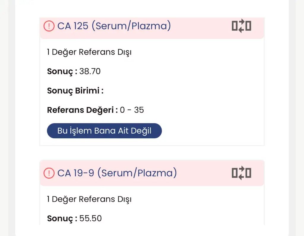Click blank space right of the Bana Ait Değil button
The width and height of the screenshot is (304, 236).
[211, 131]
